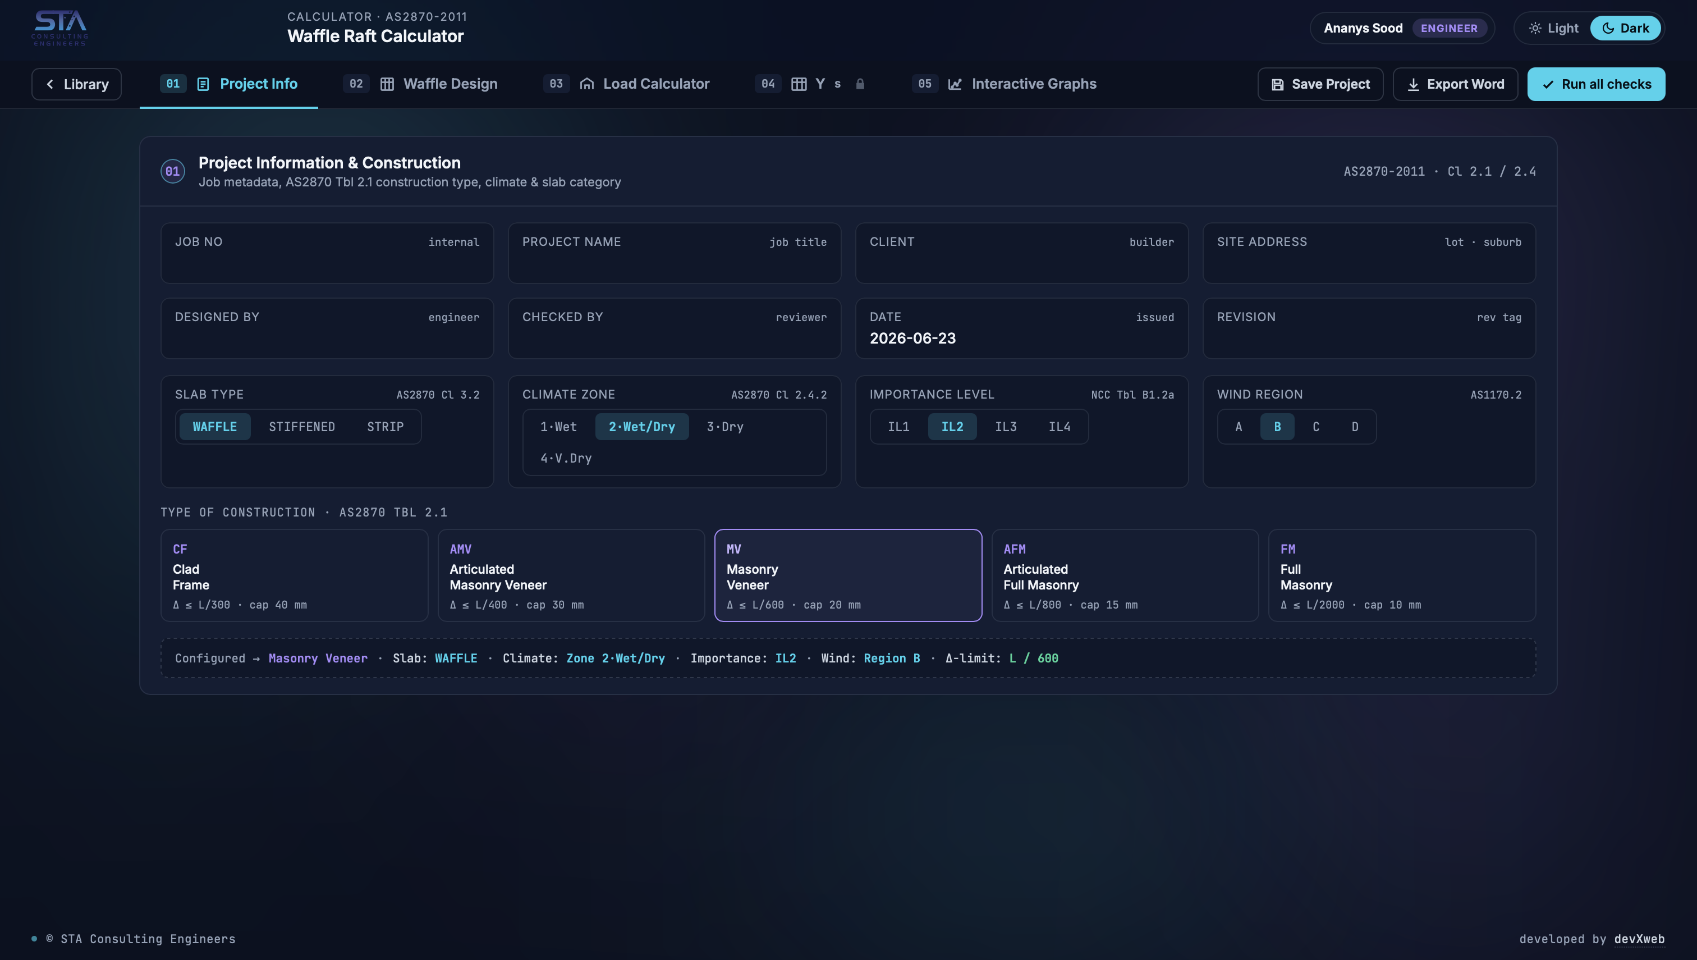Run all checks
This screenshot has width=1697, height=960.
point(1595,84)
